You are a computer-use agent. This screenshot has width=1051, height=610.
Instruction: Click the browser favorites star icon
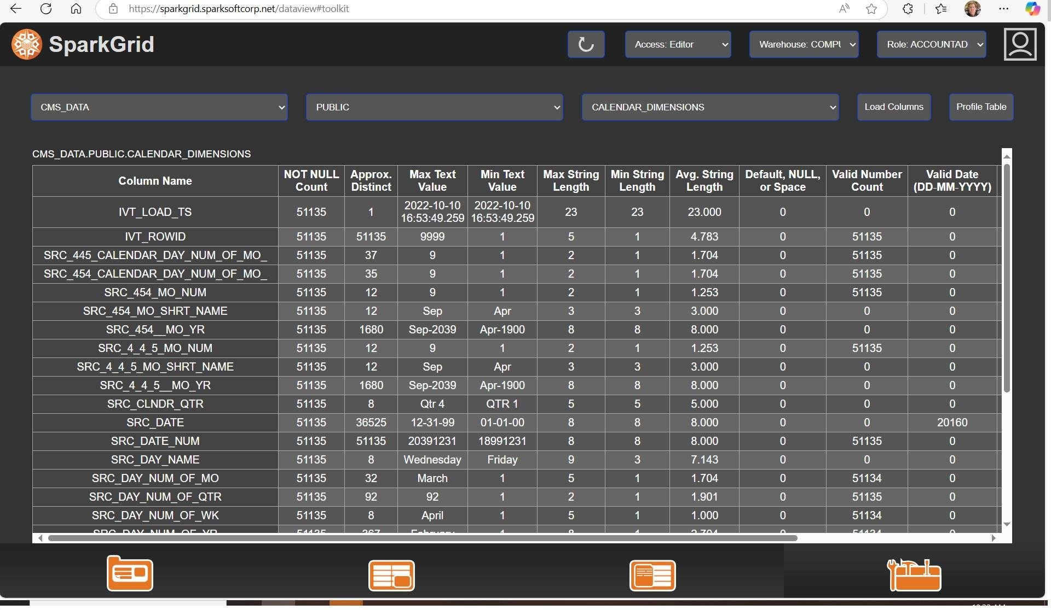(x=871, y=9)
